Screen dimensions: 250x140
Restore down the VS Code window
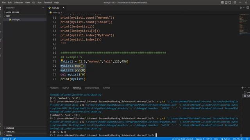(246, 3)
